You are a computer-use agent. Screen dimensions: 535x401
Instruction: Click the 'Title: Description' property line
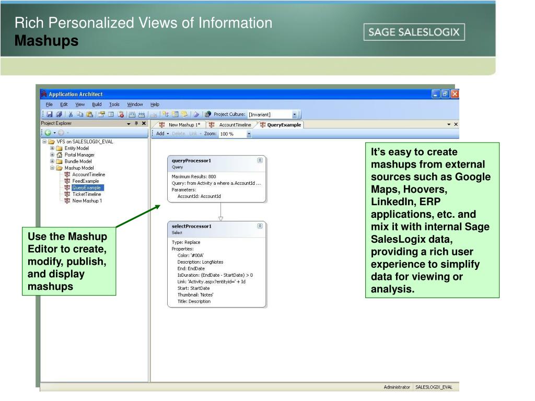(194, 301)
